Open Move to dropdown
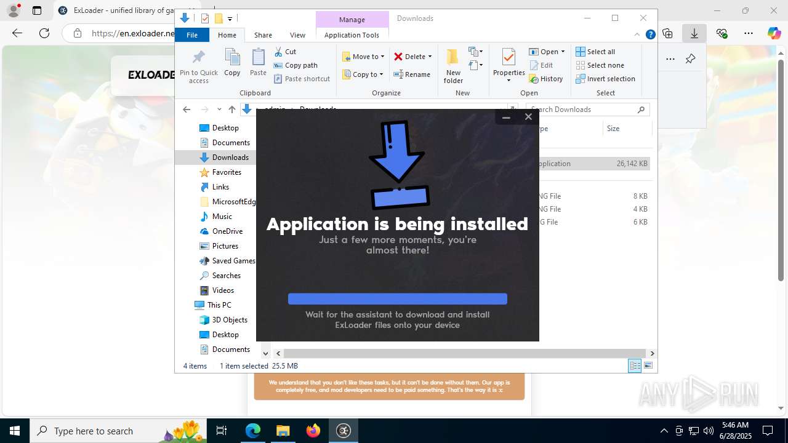788x443 pixels. pyautogui.click(x=363, y=57)
